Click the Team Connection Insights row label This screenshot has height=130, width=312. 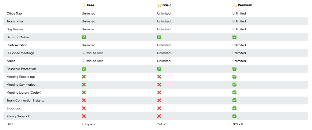click(25, 100)
